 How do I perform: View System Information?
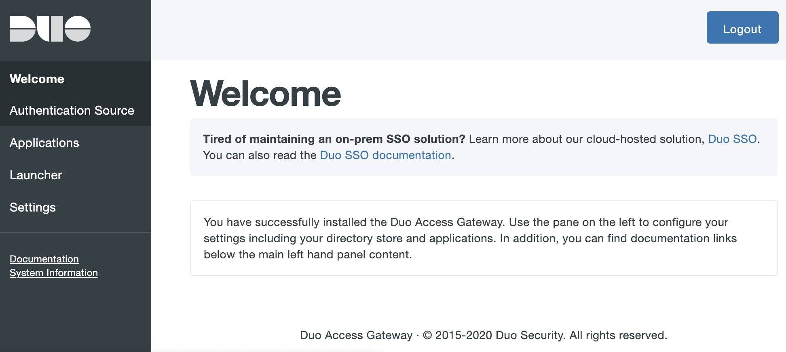(54, 273)
